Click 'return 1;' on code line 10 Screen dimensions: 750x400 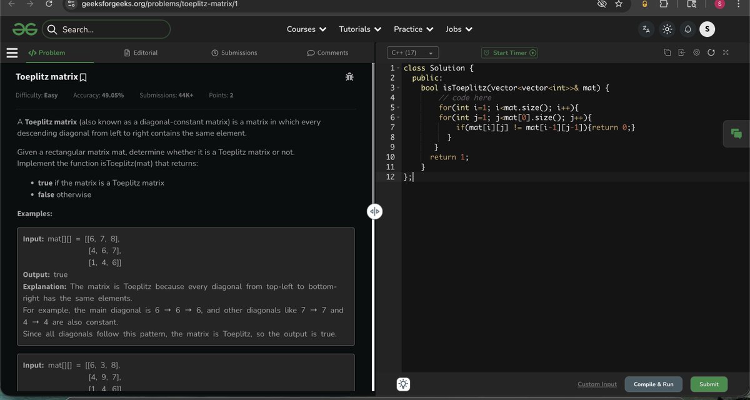(449, 157)
